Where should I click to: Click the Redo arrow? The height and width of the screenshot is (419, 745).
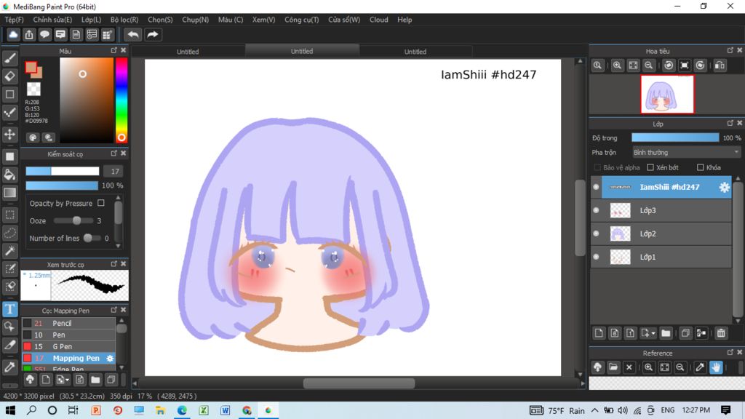pos(153,35)
